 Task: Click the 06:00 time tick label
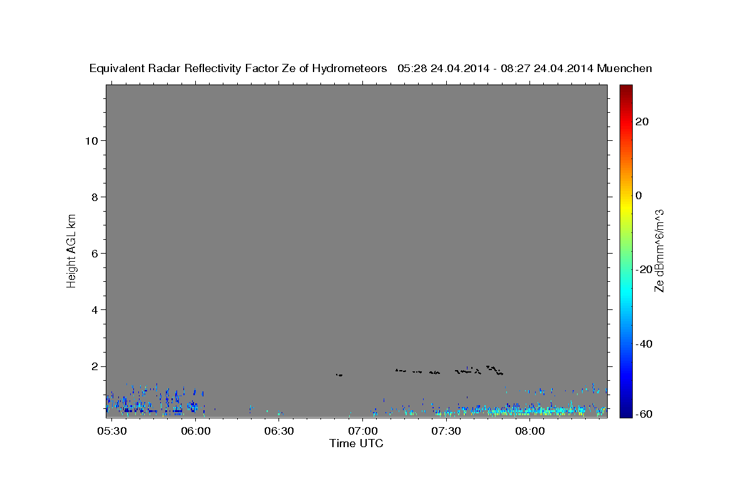point(197,431)
